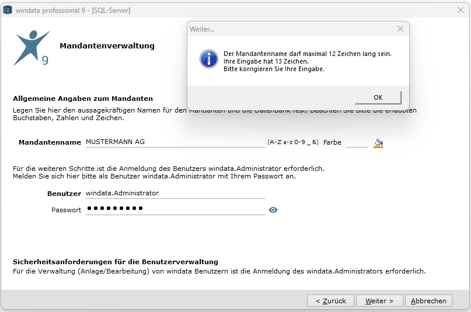Click the 'Sicherheitsanforderungen für die Benutzerverwaltung' heading
The width and height of the screenshot is (471, 312).
pos(116,262)
